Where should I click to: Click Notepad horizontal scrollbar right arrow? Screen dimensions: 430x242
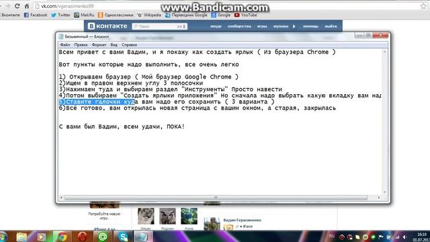pos(379,197)
